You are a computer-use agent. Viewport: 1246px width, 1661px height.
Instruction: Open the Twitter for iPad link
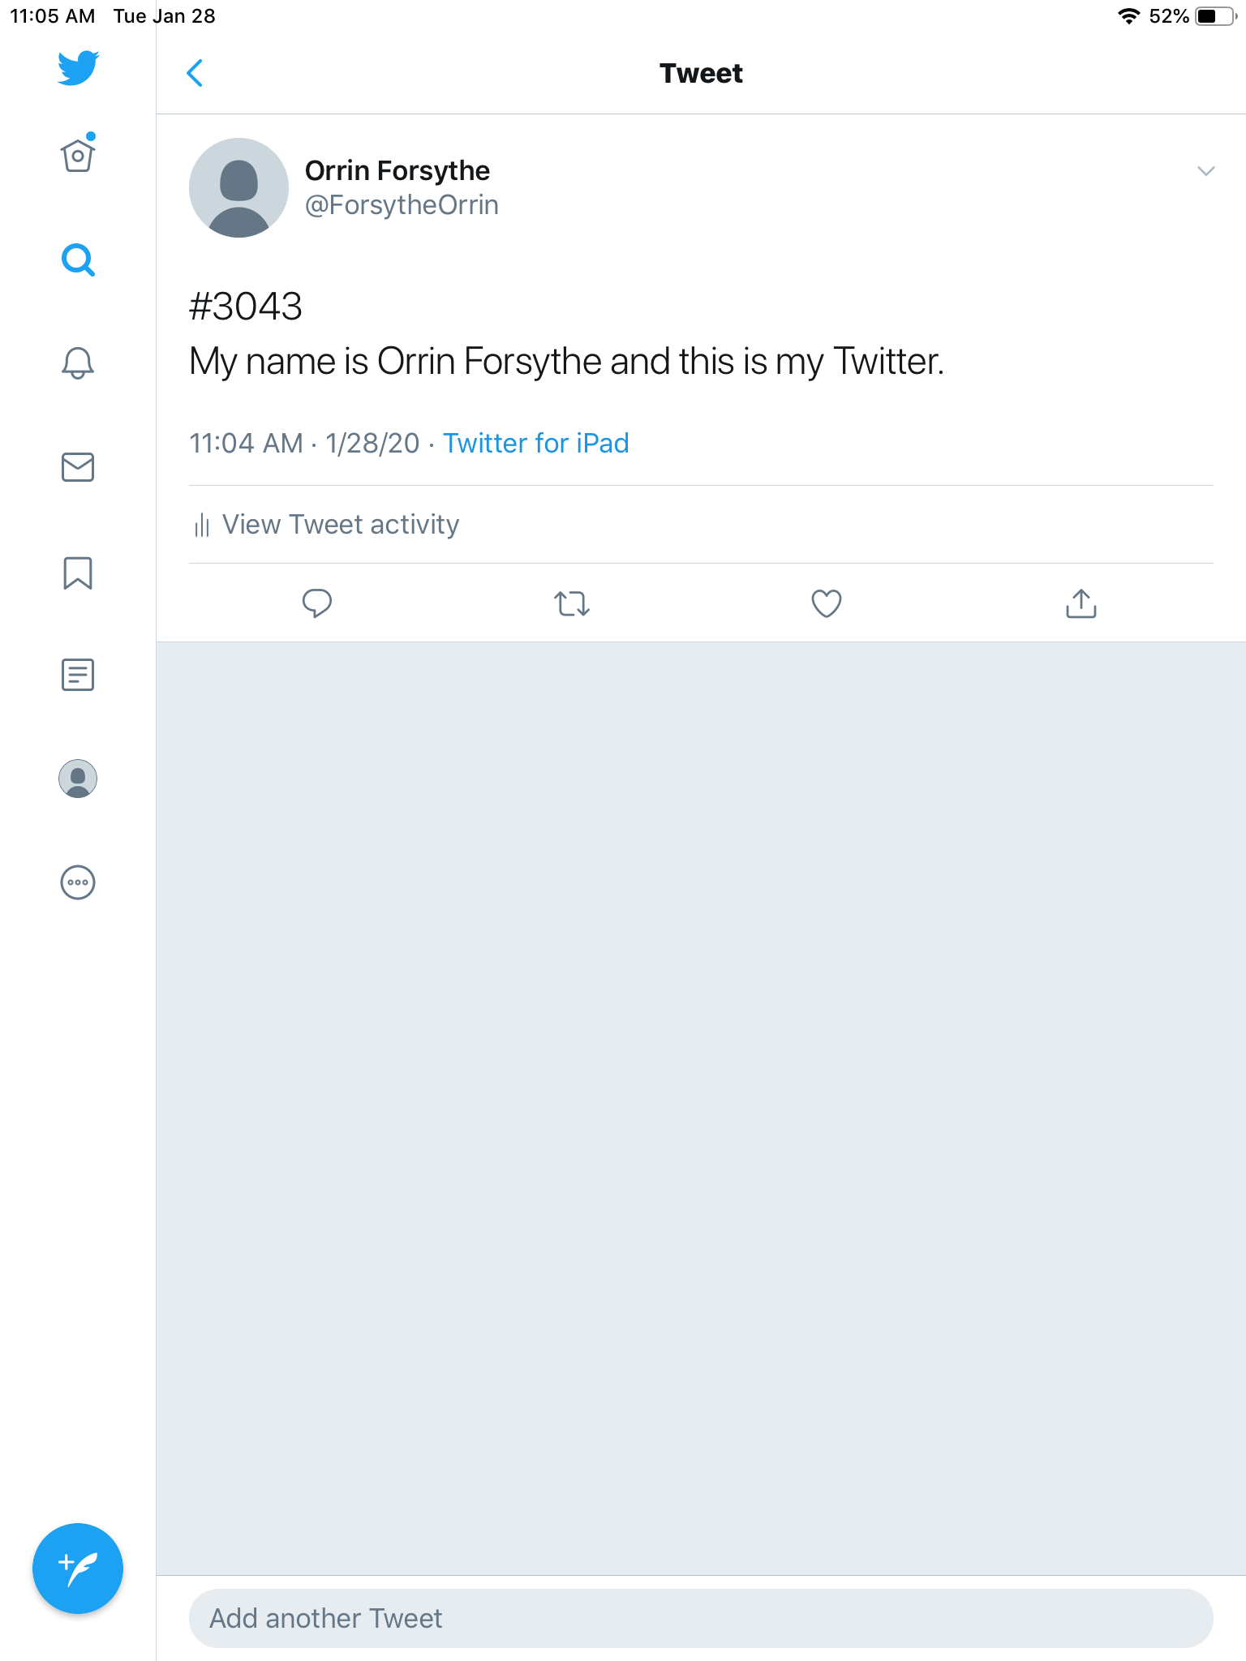pyautogui.click(x=535, y=444)
